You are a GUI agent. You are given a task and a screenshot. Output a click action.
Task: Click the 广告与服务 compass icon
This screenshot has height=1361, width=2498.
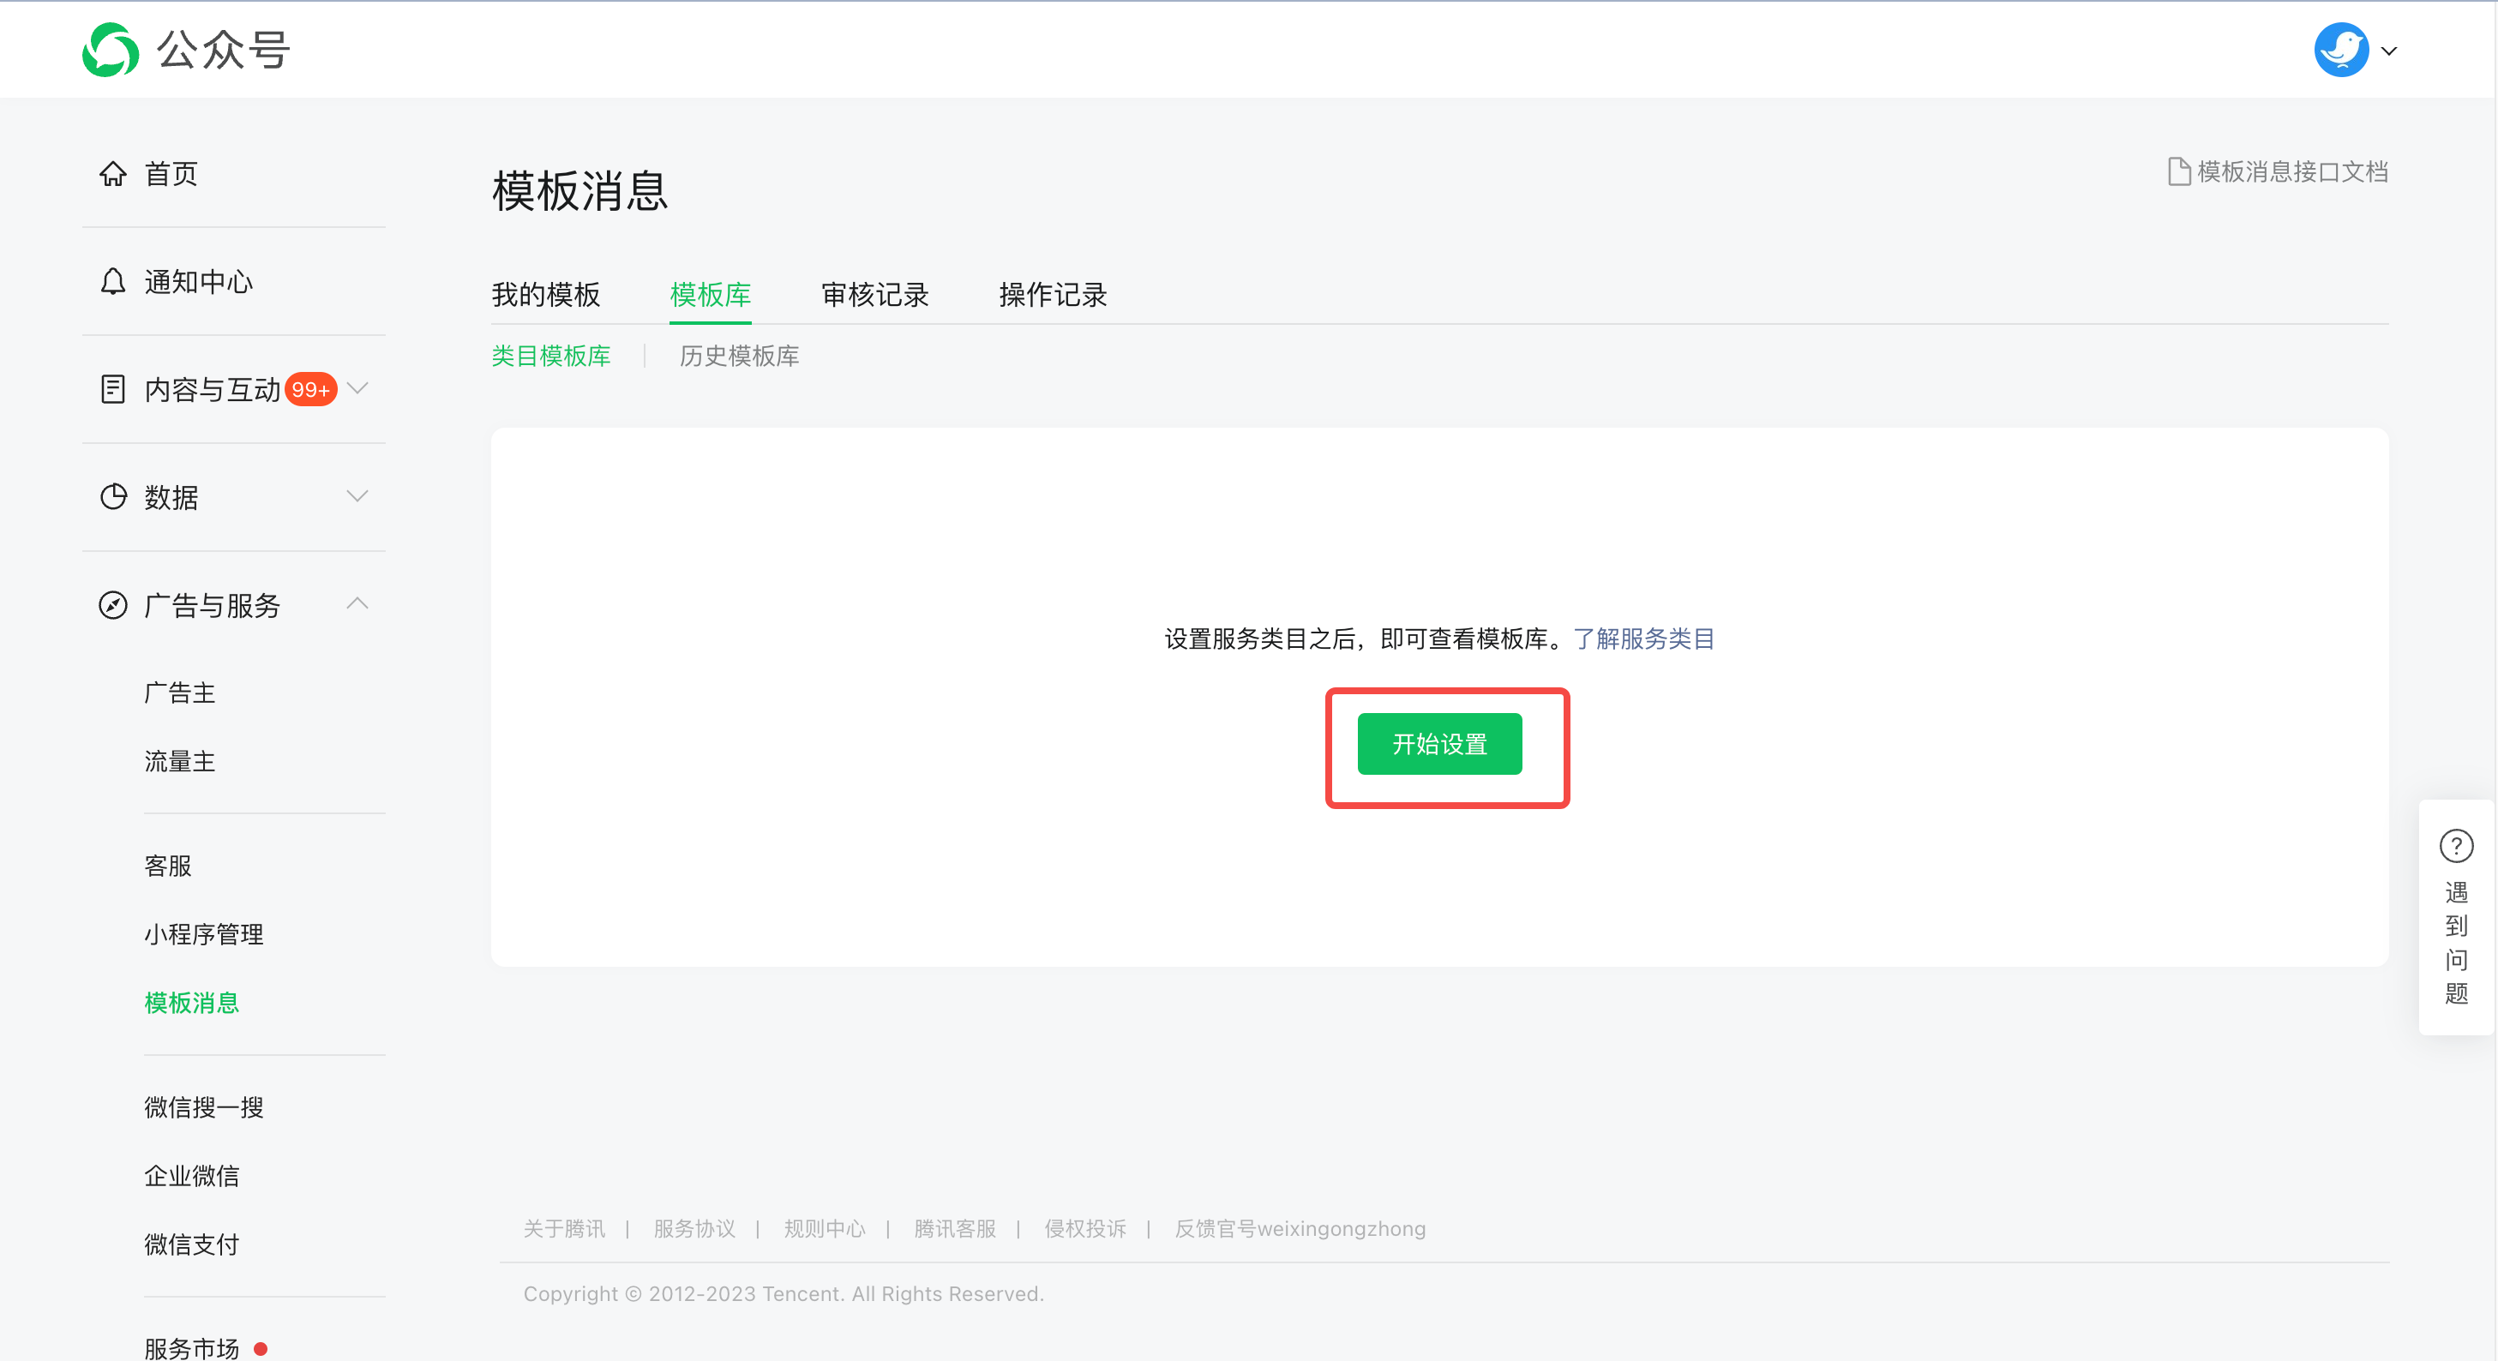pos(112,604)
